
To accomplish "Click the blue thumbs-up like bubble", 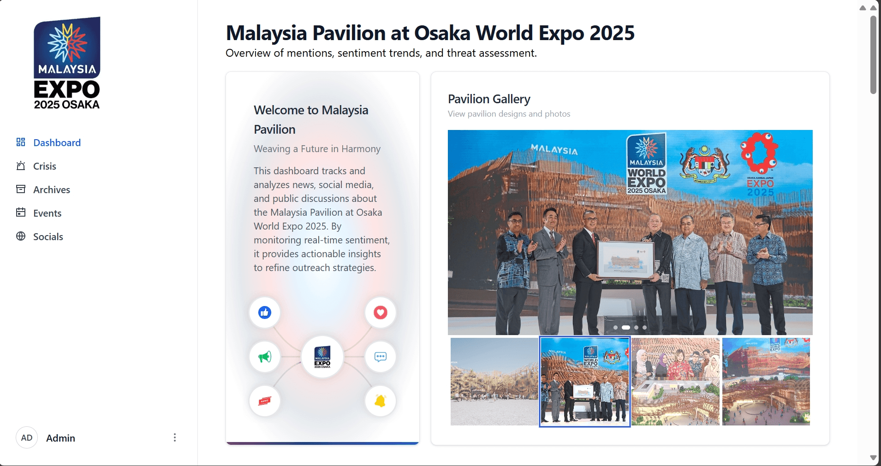I will click(x=265, y=313).
